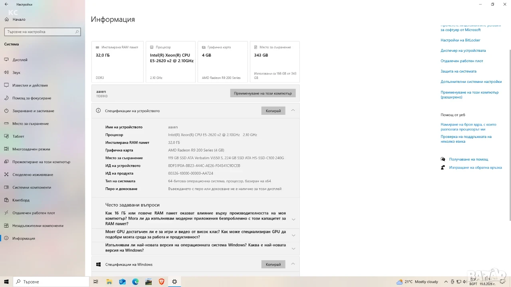Open Преименуване на този компютър (разширено) link

469,94
